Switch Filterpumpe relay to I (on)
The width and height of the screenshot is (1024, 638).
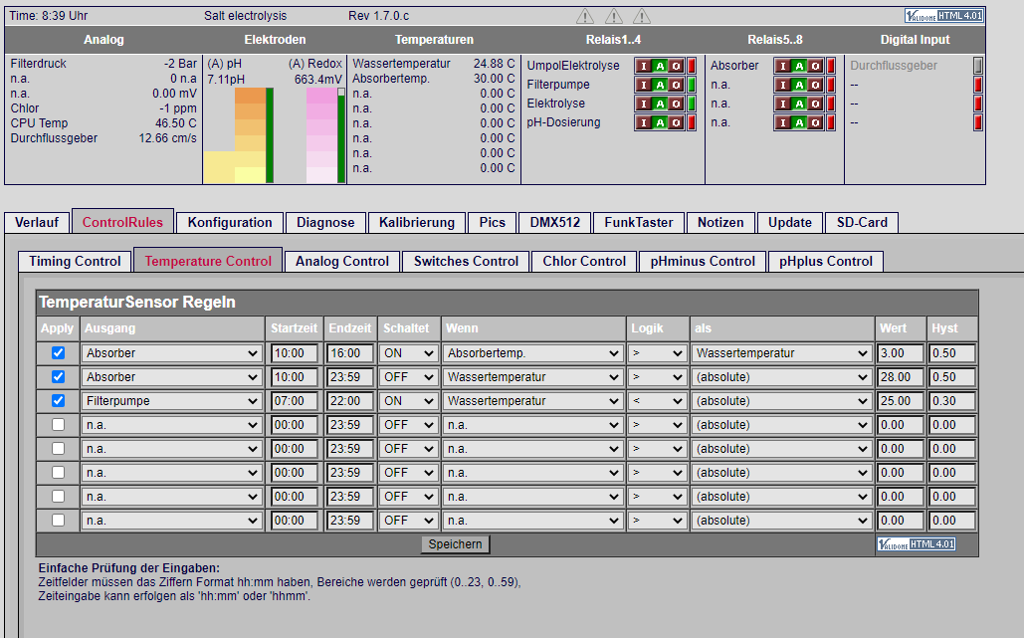644,85
